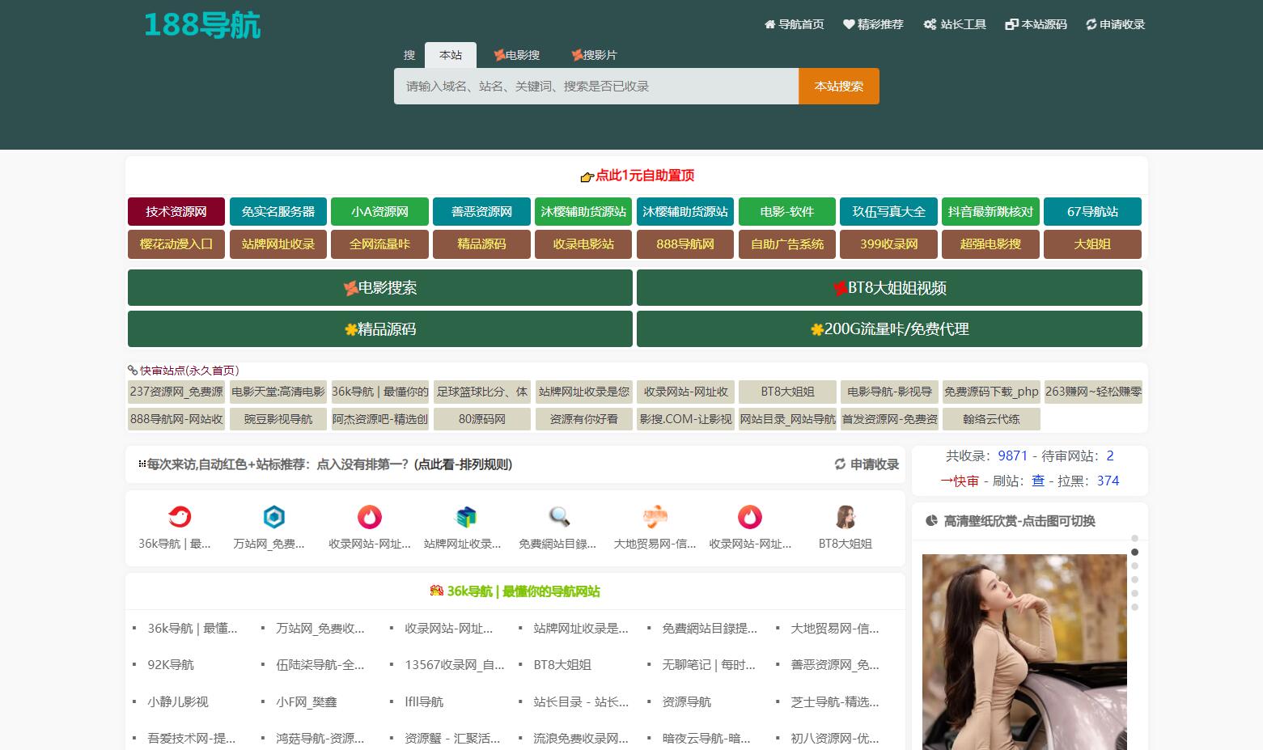1263x750 pixels.
Task: Click the 申请收录 link beside the ranking rules
Action: click(867, 464)
